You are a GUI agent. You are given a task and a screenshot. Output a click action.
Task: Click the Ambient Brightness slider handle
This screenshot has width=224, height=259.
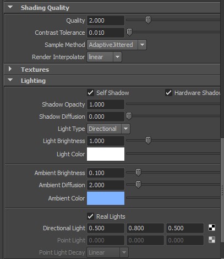(138, 172)
